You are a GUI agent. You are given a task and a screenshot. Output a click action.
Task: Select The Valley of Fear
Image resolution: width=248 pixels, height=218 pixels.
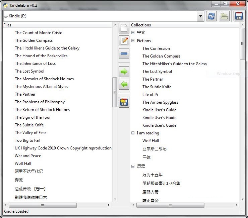(x=30, y=133)
